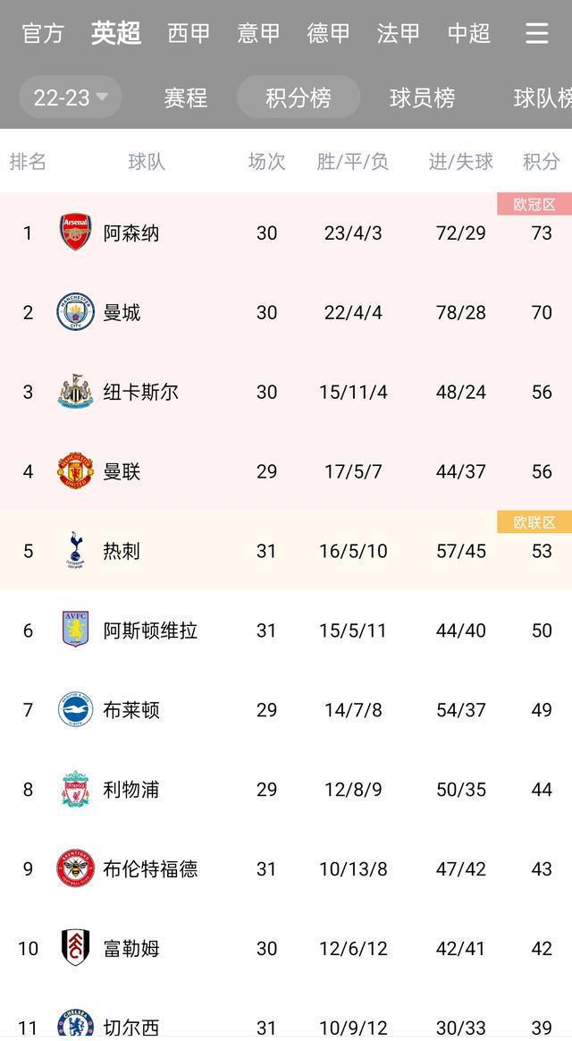
Task: Select the 积分榜 standings tab
Action: (x=299, y=97)
